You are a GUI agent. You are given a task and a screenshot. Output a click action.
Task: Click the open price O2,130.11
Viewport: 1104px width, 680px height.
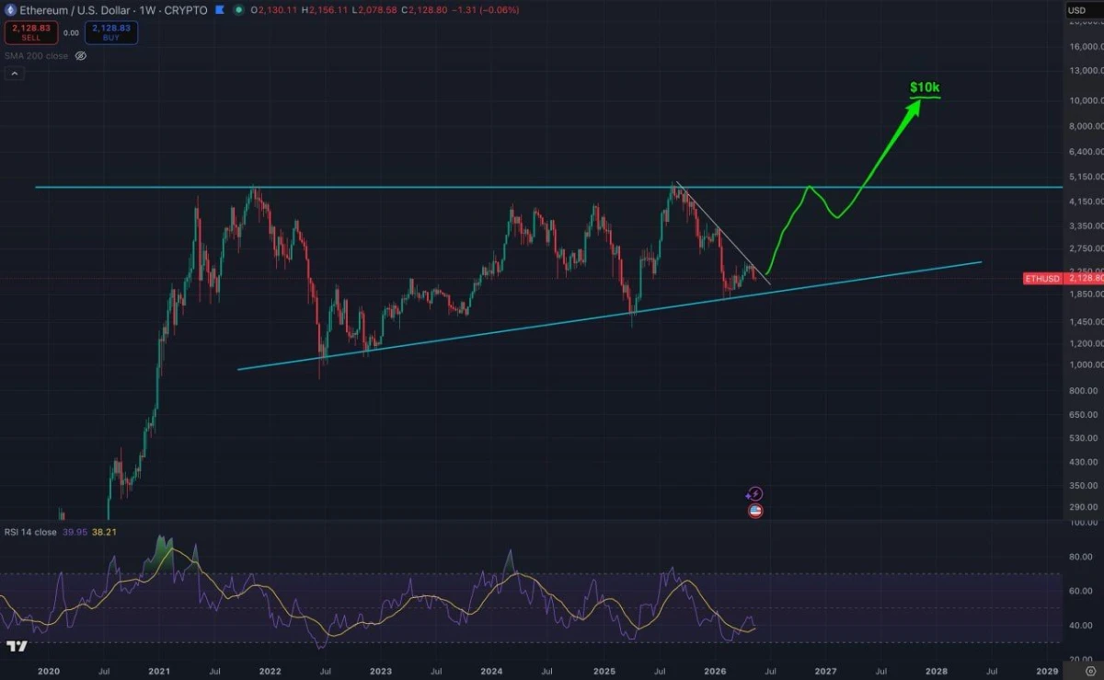click(x=273, y=10)
